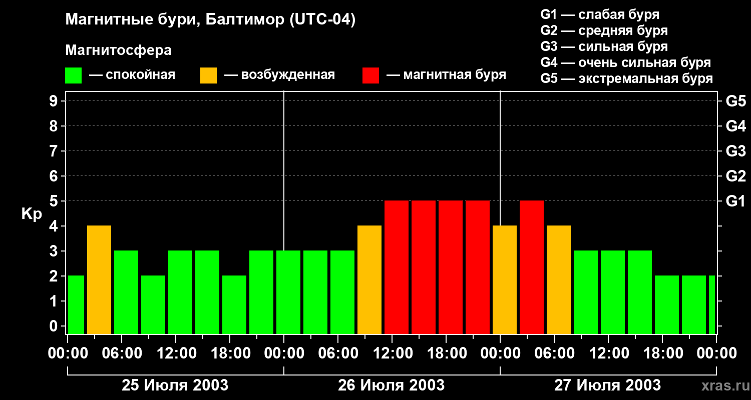Click the 'G2 — средняя буря' legend line
Screen dimensions: 751x400
604,30
